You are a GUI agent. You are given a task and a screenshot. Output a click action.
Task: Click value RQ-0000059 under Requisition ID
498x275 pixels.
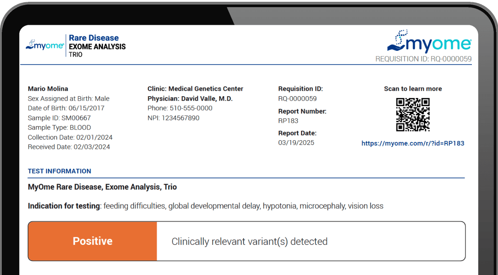(297, 98)
